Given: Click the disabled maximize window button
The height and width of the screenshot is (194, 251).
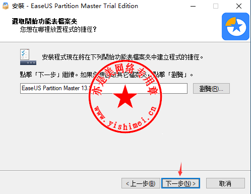Looking at the screenshot, I should tap(216, 6).
